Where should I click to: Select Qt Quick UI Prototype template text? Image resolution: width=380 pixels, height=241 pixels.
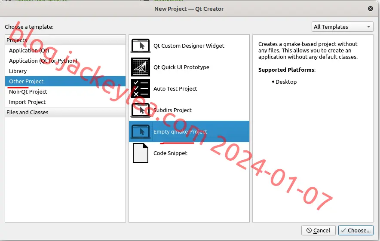pos(181,67)
